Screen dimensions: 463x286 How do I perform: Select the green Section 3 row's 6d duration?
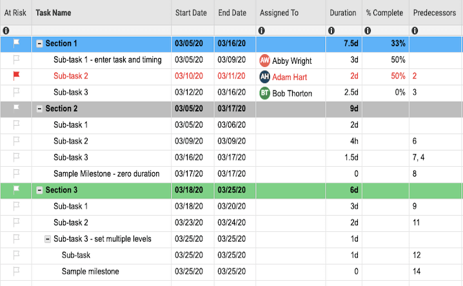353,189
